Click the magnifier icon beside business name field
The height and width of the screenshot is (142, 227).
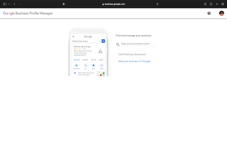coord(118,44)
